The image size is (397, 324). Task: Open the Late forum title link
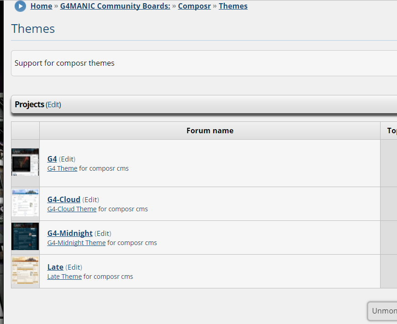click(x=55, y=267)
